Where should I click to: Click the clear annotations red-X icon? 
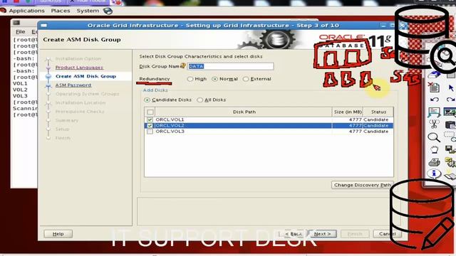(x=433, y=87)
